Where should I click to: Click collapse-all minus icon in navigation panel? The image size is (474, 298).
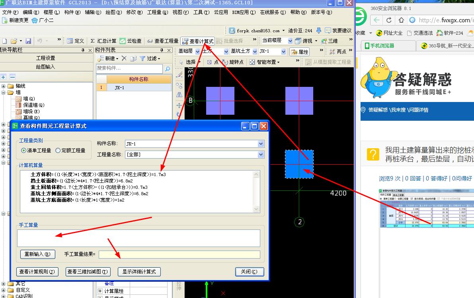(12, 77)
